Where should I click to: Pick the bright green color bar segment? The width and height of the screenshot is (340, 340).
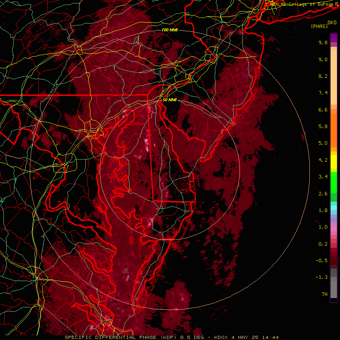click(x=334, y=182)
